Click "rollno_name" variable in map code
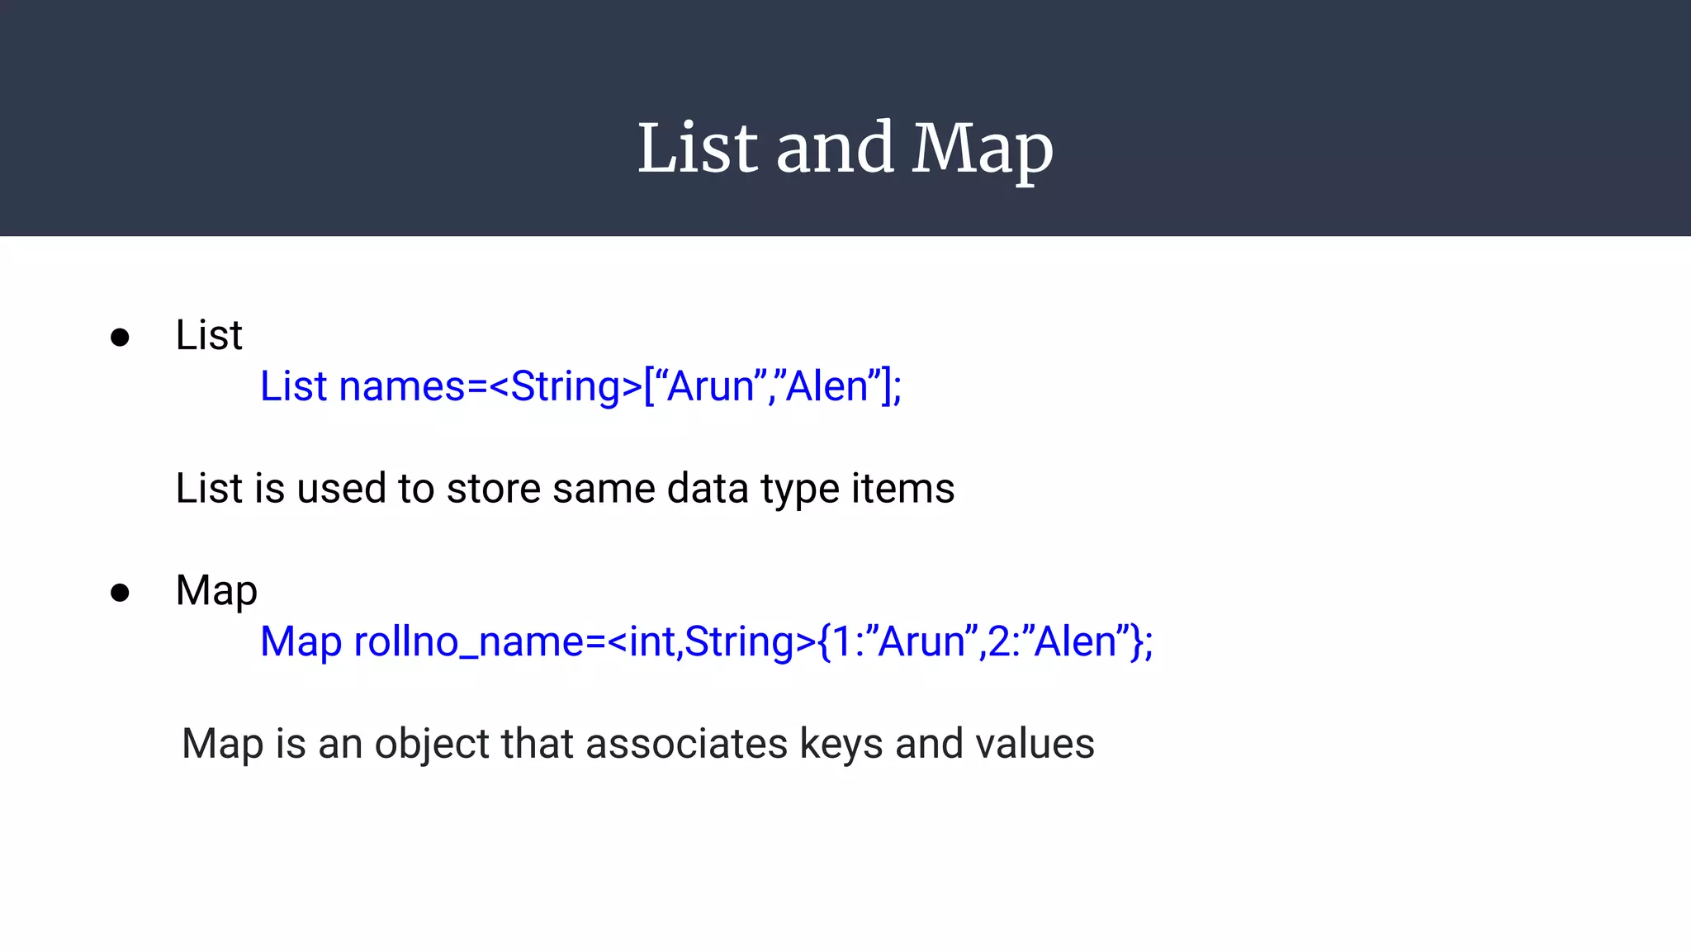The image size is (1691, 951). [x=469, y=642]
